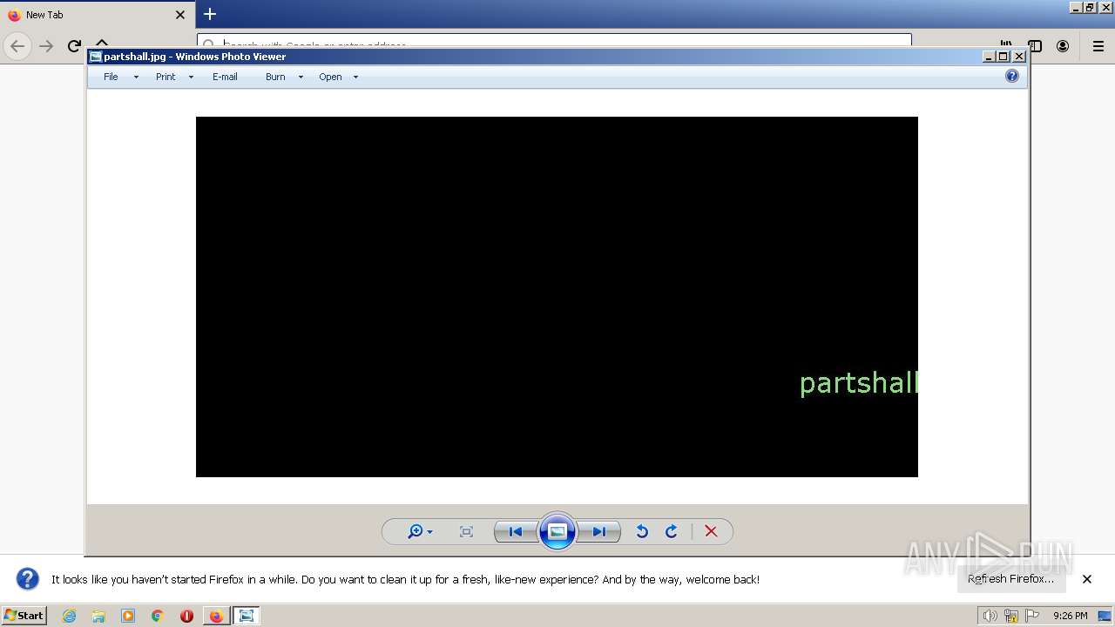The height and width of the screenshot is (627, 1115).
Task: Reload the Firefox page
Action: click(74, 46)
